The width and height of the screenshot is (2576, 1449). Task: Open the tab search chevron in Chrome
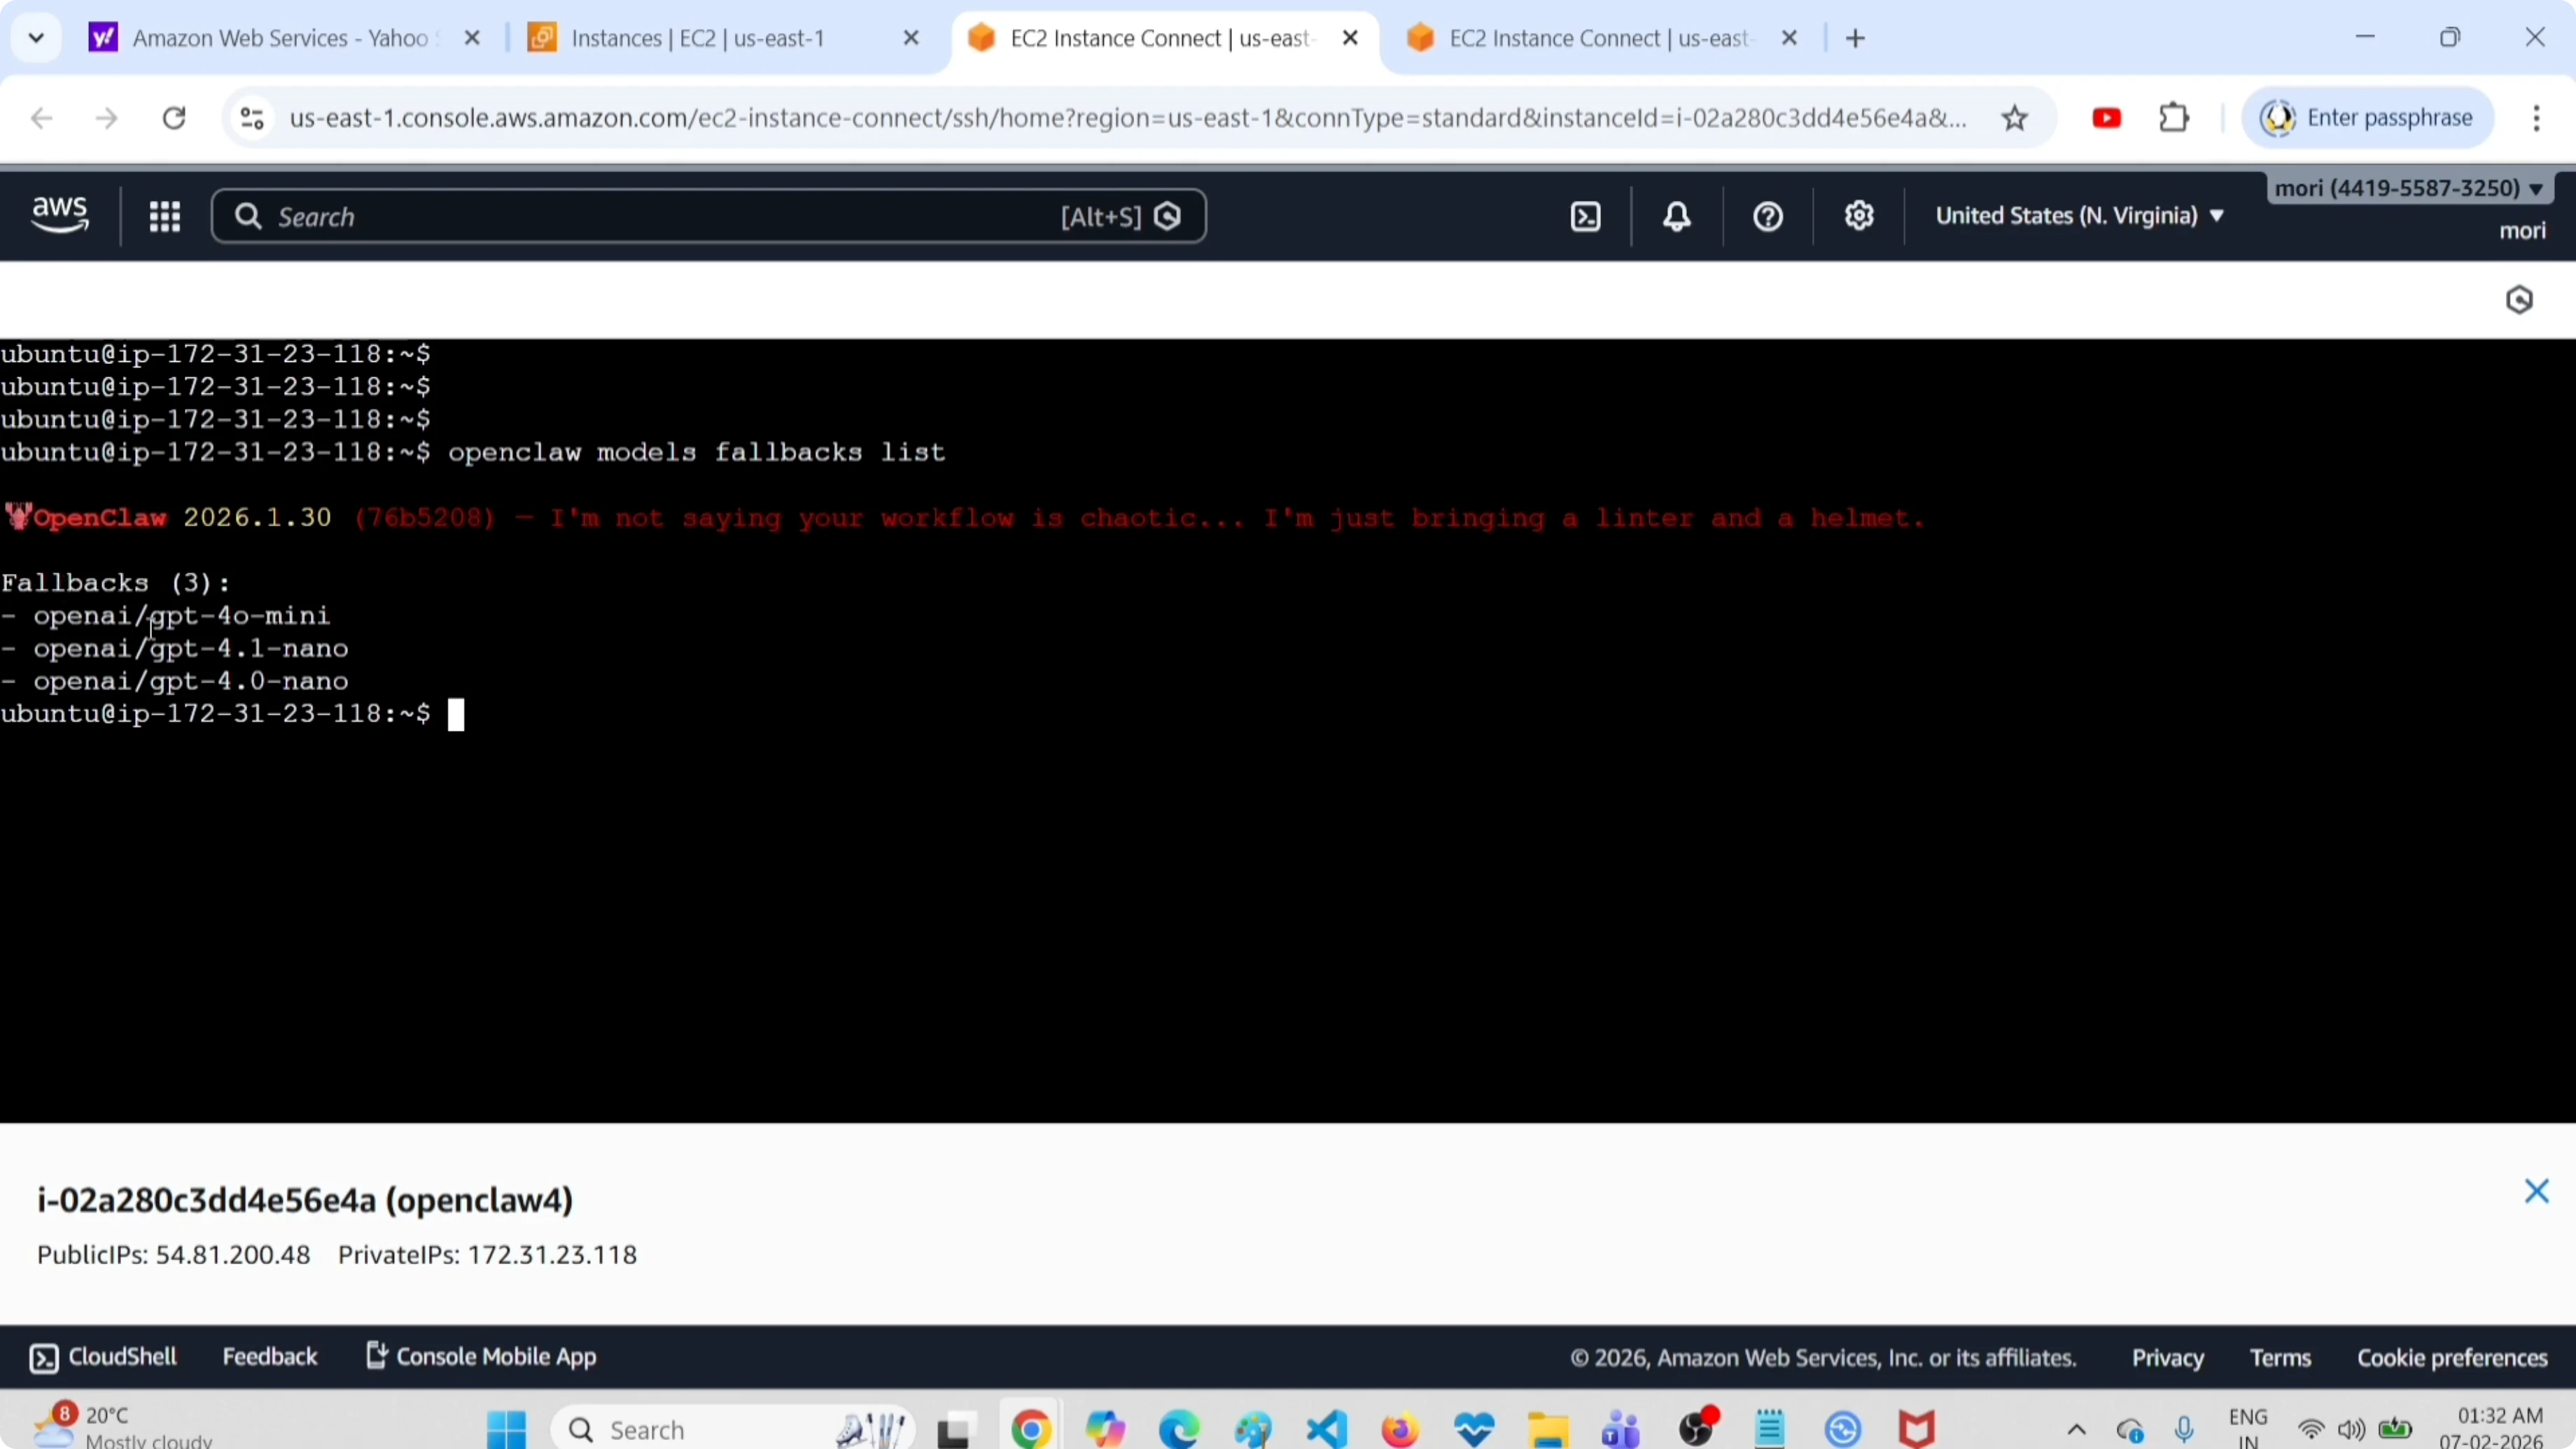pyautogui.click(x=36, y=38)
